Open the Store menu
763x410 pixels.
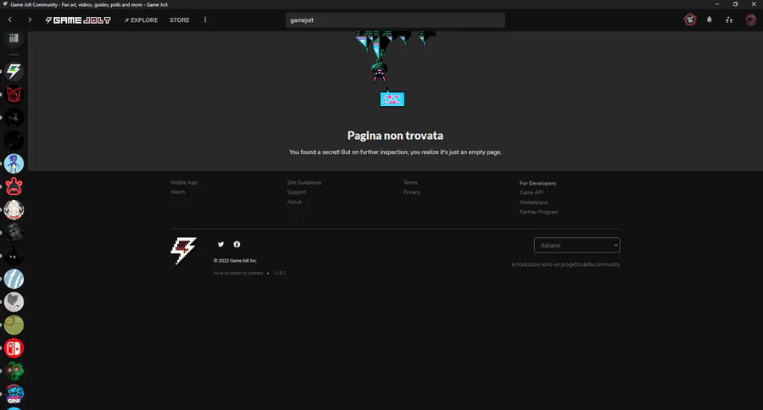(180, 20)
